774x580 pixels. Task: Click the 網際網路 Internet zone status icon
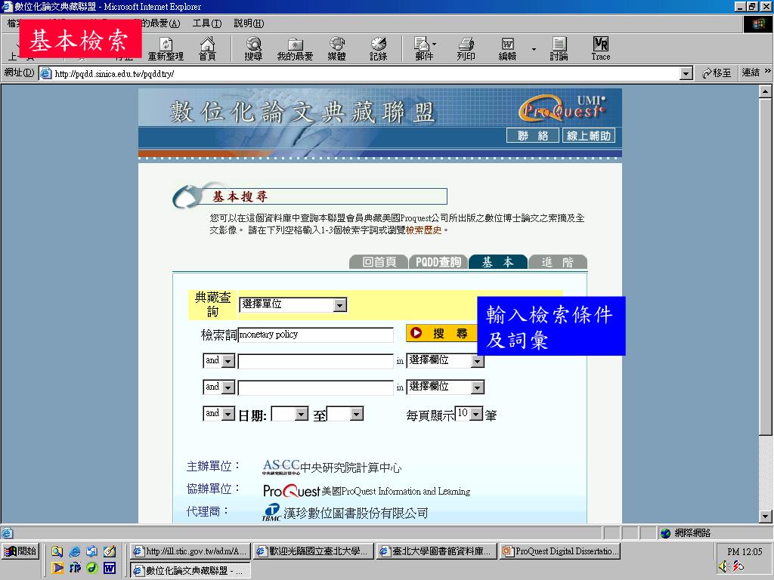(665, 533)
